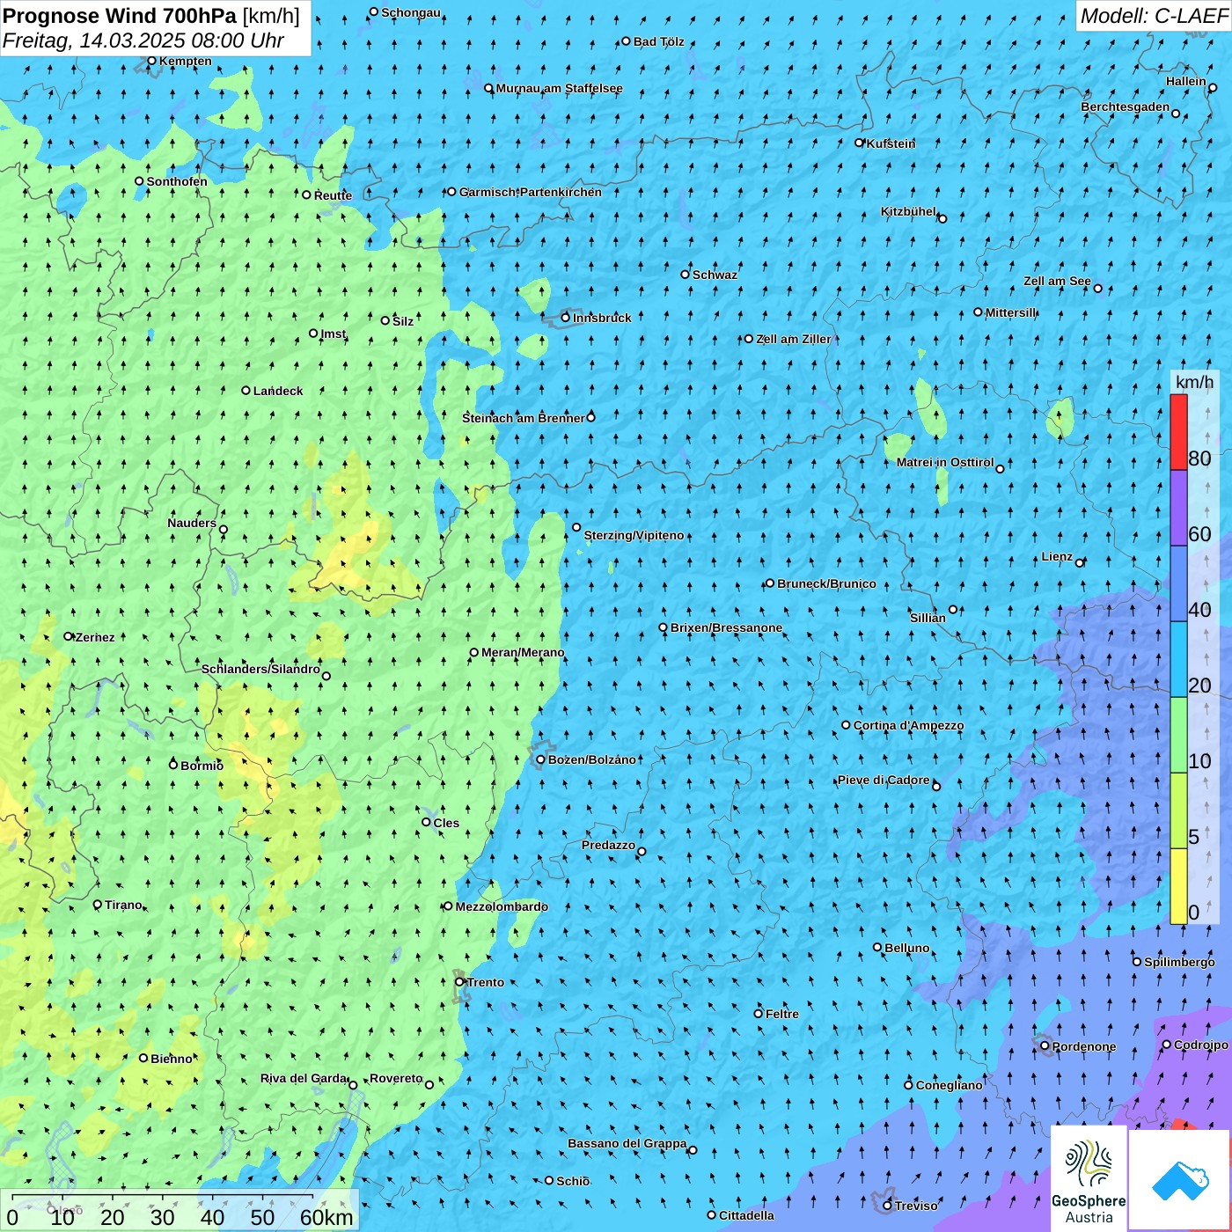Click the GeoSphere Austria logo
Screen dimensions: 1232x1232
(x=1089, y=1177)
